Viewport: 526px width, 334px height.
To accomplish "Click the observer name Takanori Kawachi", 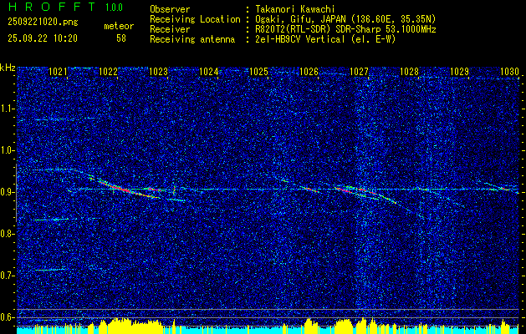I will [x=294, y=9].
